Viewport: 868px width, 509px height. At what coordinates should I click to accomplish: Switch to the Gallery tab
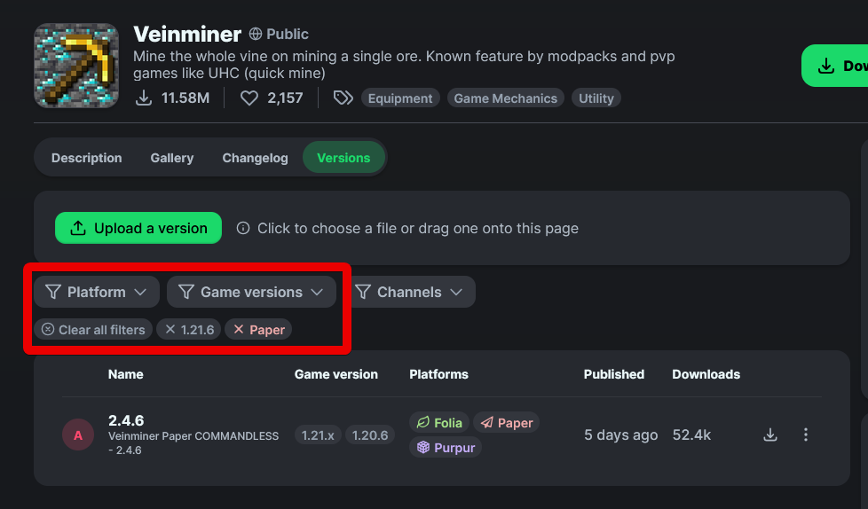[x=172, y=158]
